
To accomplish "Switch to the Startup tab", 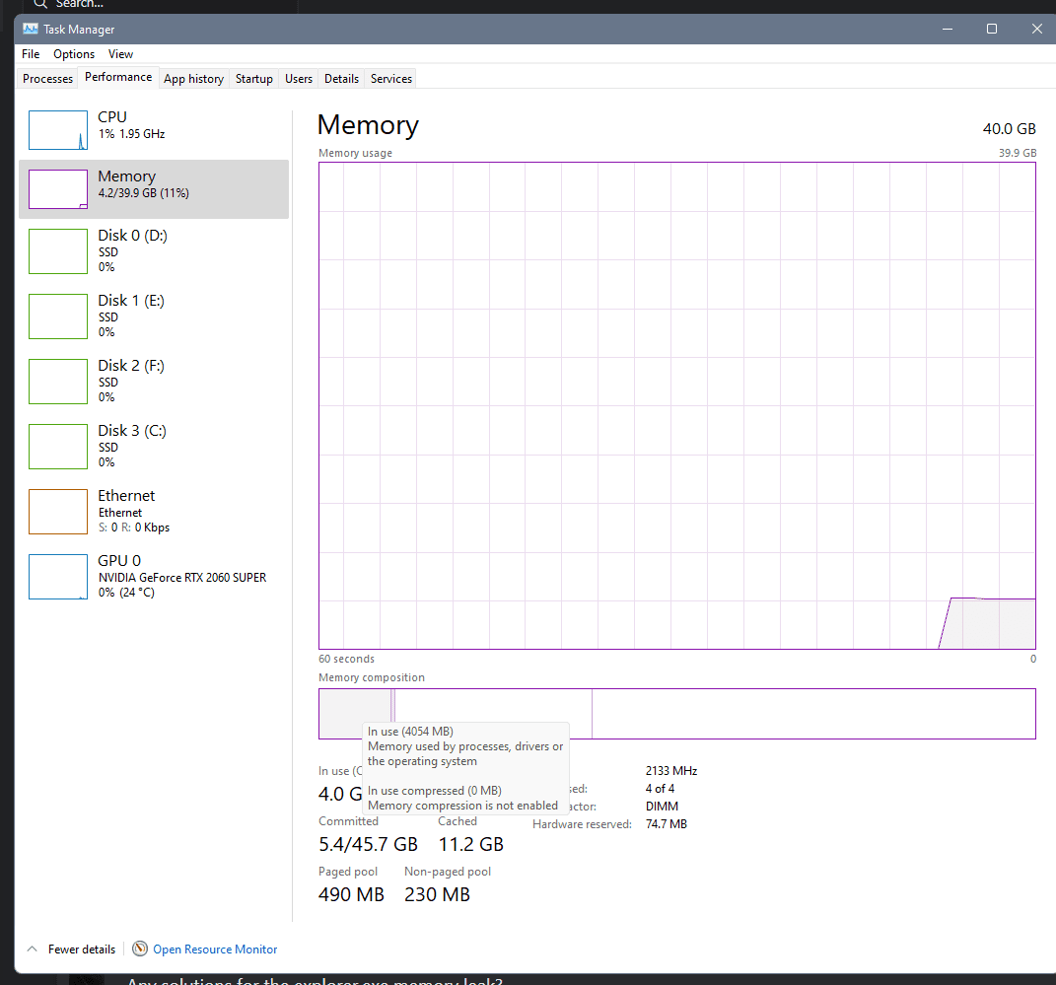I will coord(254,79).
